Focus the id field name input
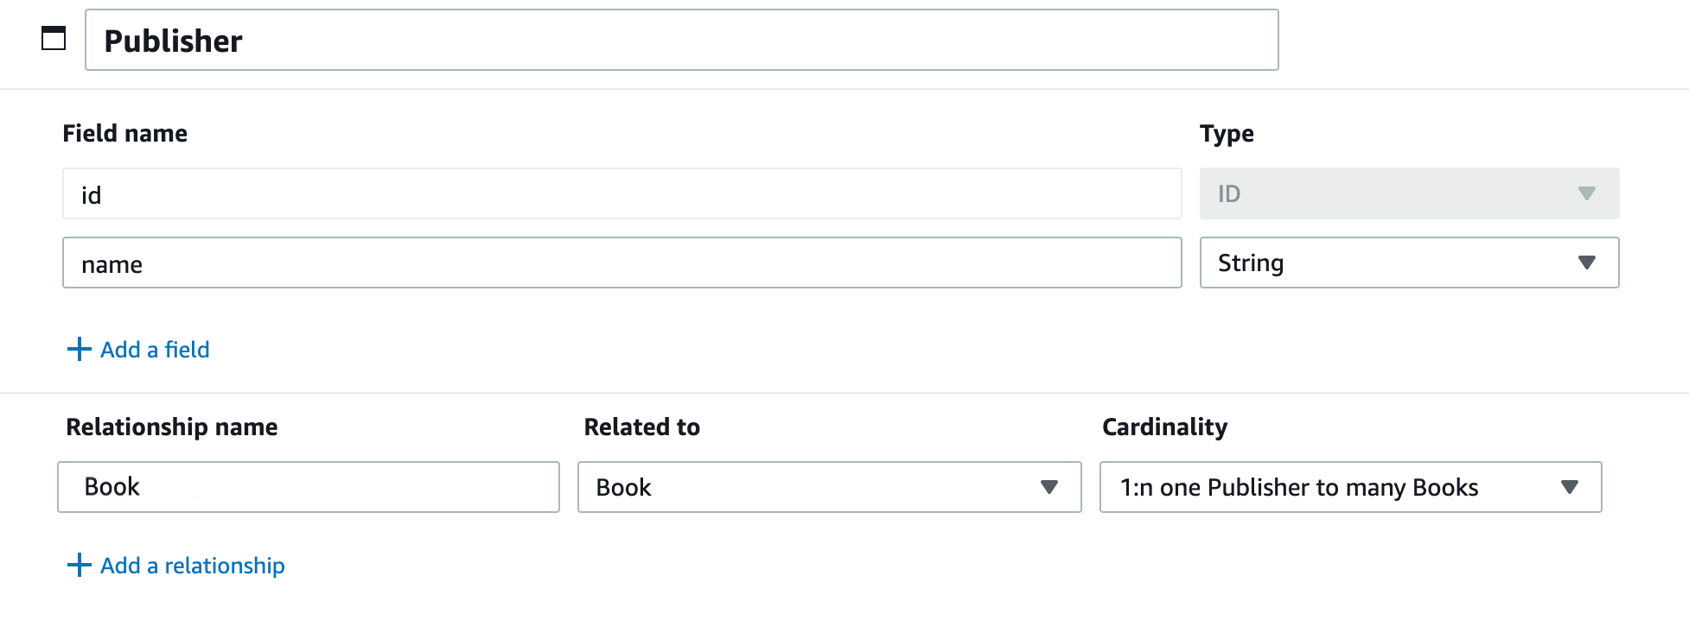1689x620 pixels. click(x=621, y=193)
